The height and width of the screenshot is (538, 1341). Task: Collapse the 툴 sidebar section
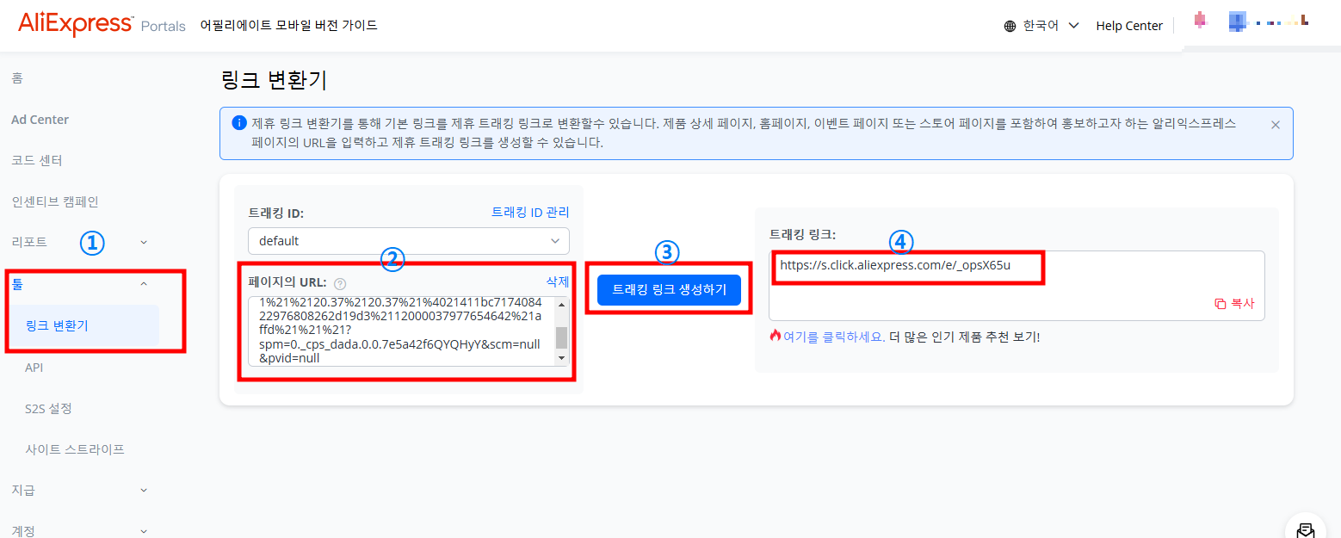[x=144, y=284]
